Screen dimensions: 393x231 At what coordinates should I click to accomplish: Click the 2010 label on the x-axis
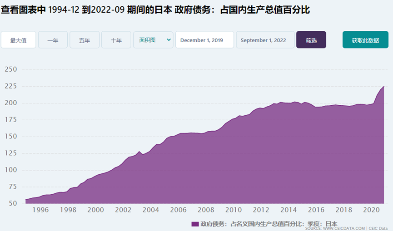pos(234,210)
